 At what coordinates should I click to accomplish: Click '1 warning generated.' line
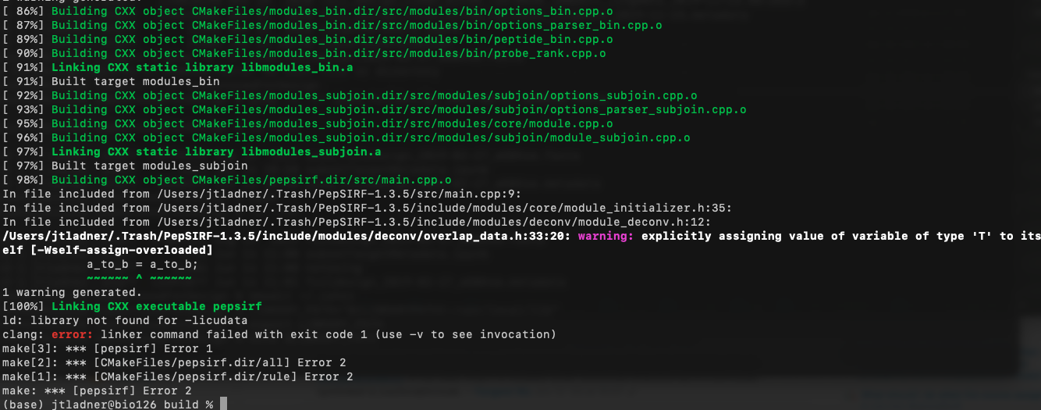[73, 292]
